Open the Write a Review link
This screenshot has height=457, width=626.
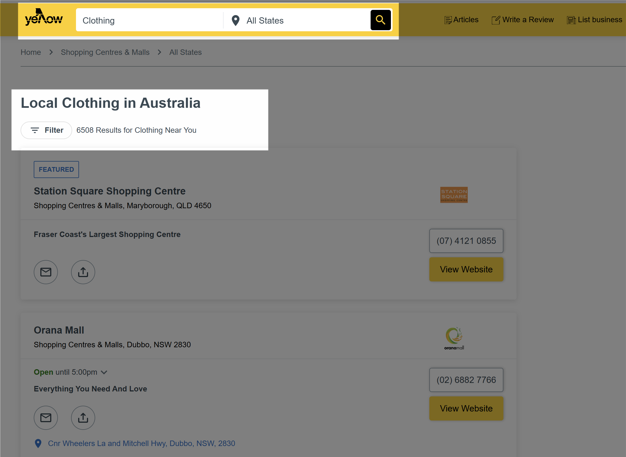pyautogui.click(x=528, y=20)
